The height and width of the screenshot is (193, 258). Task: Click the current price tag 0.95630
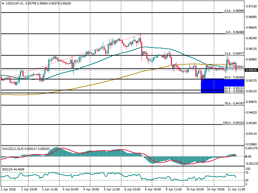pos(251,70)
